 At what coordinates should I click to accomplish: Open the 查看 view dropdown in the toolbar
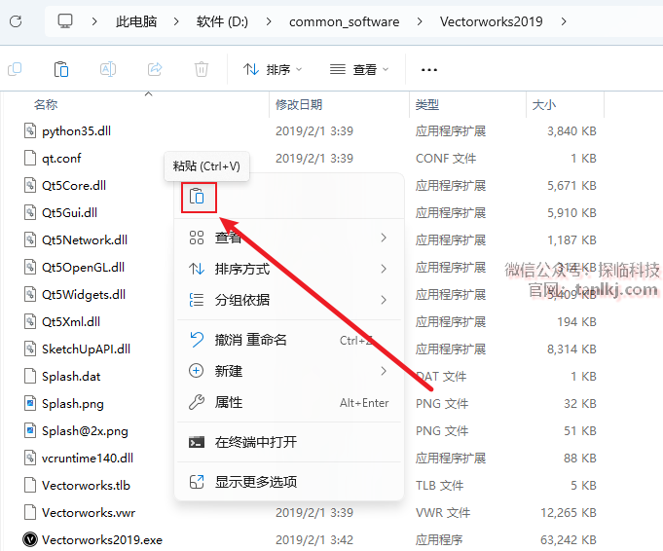359,69
